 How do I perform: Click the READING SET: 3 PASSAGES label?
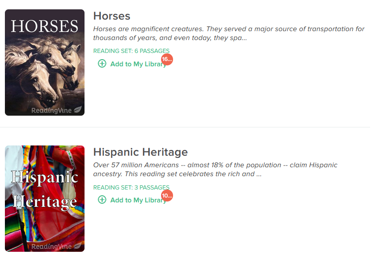131,187
